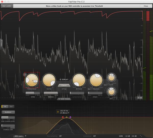Click the Ratio knob
Screen dimensions: 153x138
(49, 80)
